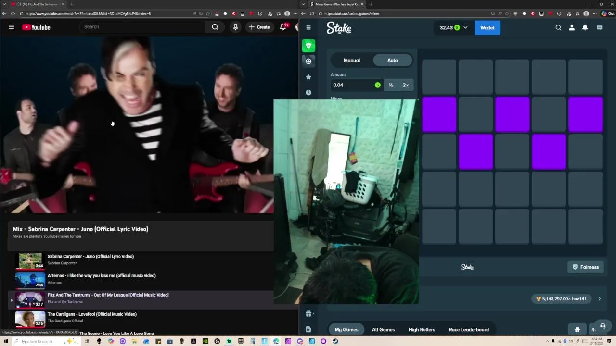The height and width of the screenshot is (346, 616).
Task: Open the Stake sidebar hamburger menu
Action: click(308, 27)
